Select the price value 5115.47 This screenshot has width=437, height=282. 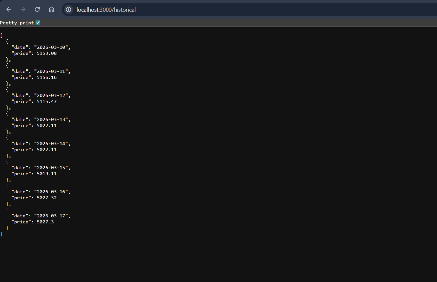[47, 101]
